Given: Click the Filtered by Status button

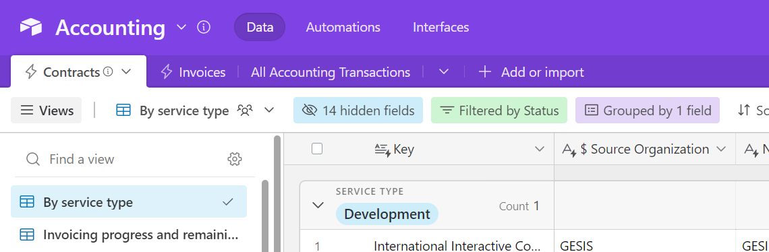Looking at the screenshot, I should tap(499, 111).
